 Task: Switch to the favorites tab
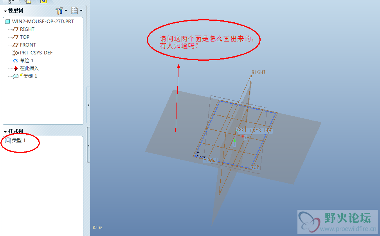tap(43, 1)
